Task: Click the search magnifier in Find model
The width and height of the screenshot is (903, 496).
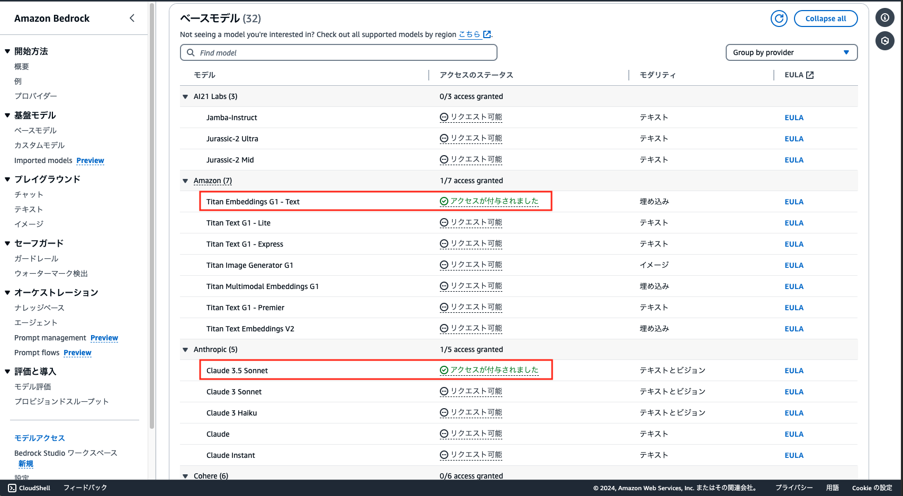Action: click(x=191, y=52)
